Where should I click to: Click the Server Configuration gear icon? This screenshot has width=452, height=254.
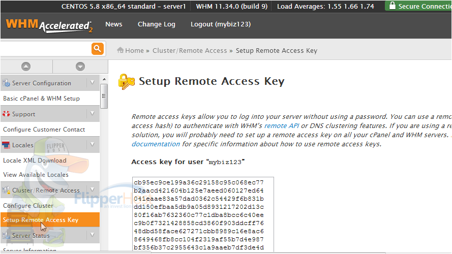[x=6, y=83]
